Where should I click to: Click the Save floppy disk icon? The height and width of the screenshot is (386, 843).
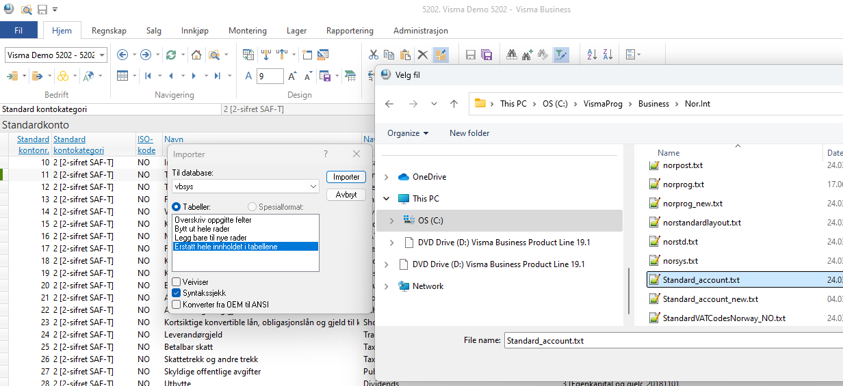[471, 55]
